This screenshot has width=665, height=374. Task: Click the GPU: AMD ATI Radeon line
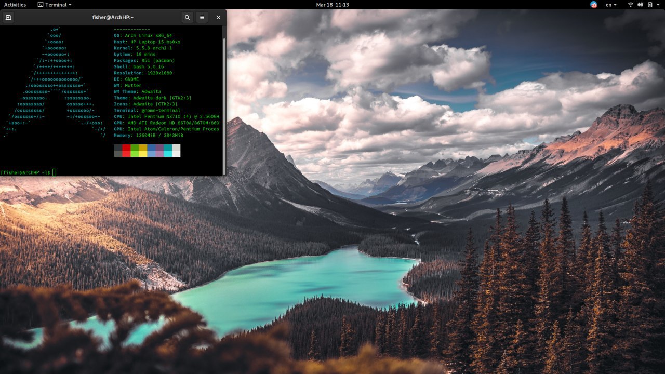pos(166,123)
